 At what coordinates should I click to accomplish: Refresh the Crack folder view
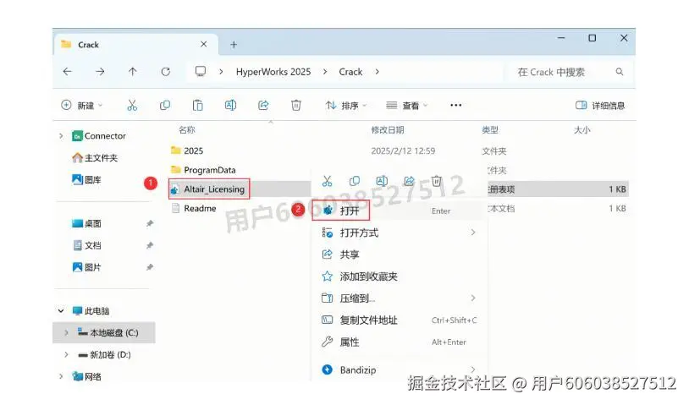165,72
